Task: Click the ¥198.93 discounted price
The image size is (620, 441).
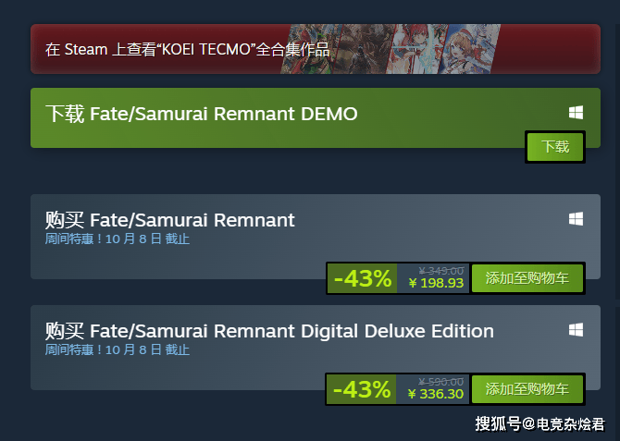Action: coord(435,284)
